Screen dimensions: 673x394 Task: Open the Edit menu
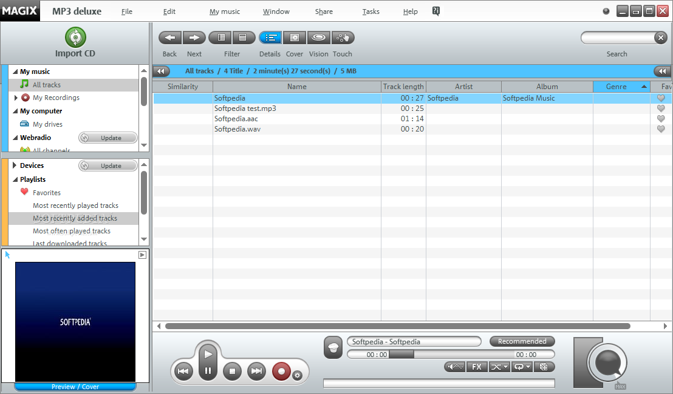click(x=169, y=12)
